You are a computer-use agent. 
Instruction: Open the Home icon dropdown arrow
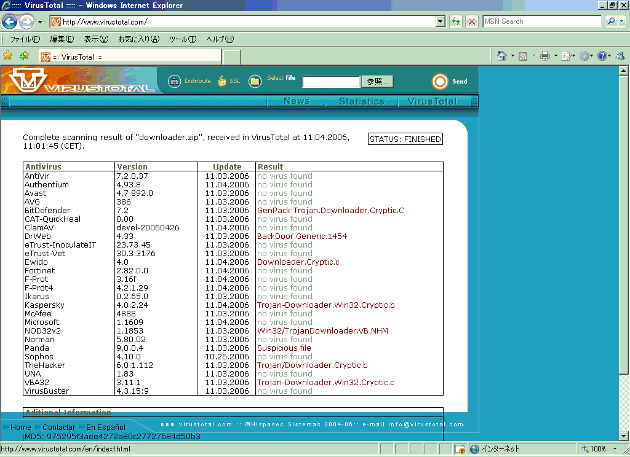click(x=512, y=56)
